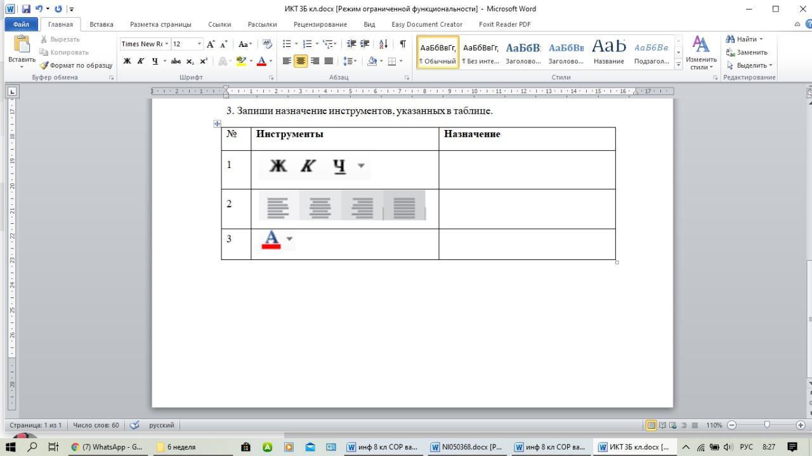Open the change case Aa dropdown
Screen dimensions: 812x456
coord(245,44)
